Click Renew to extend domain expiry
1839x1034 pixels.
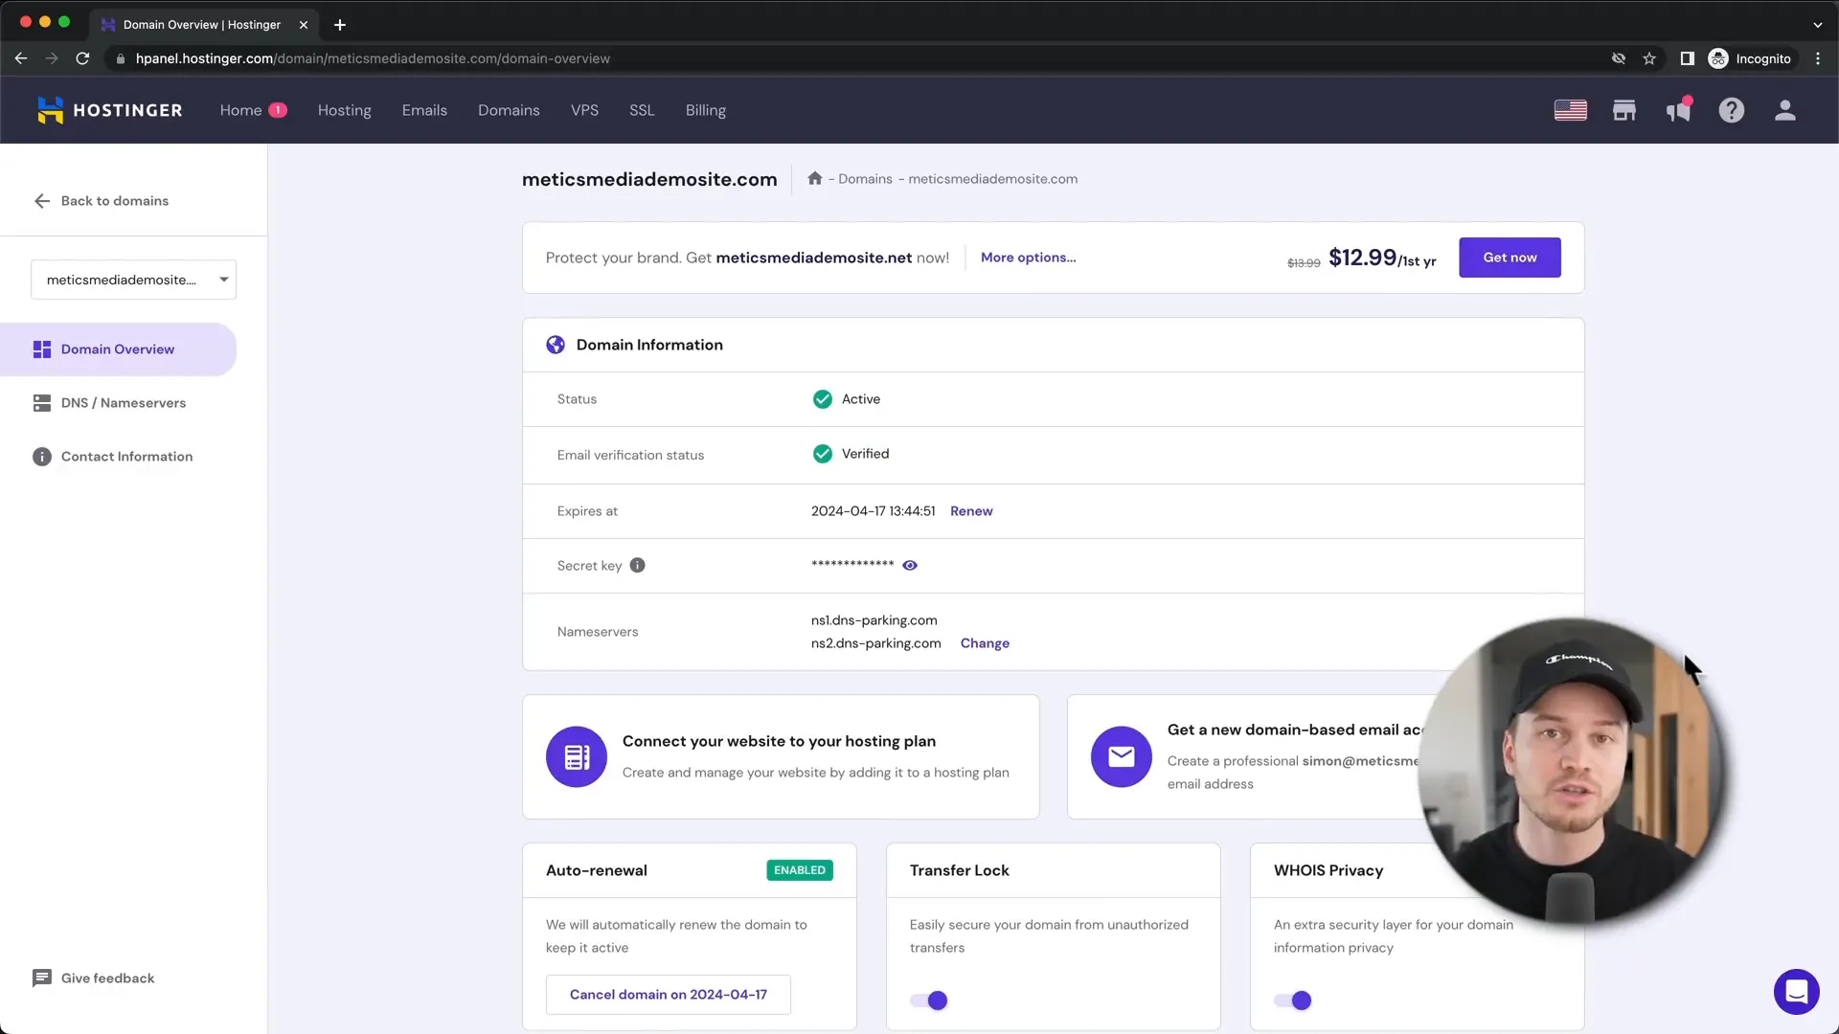click(971, 510)
